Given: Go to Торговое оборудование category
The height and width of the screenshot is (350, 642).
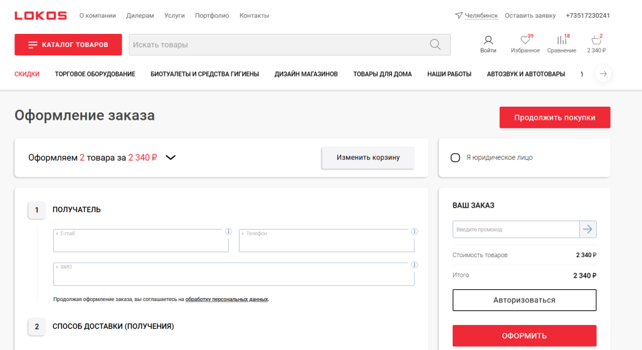Looking at the screenshot, I should coord(95,74).
